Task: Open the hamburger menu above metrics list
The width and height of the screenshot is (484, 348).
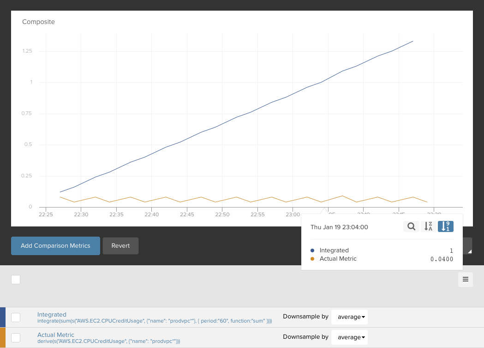Action: point(465,279)
